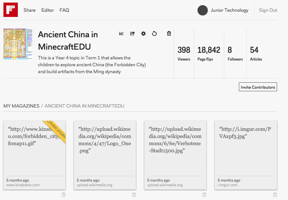The image size is (288, 200).
Task: Click the Junior Technology profile avatar
Action: 203,10
